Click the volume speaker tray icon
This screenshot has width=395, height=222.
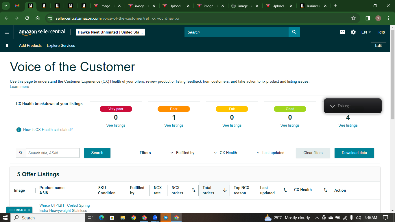click(x=359, y=218)
